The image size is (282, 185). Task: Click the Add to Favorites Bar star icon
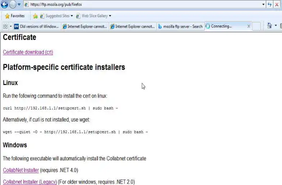click(x=35, y=16)
